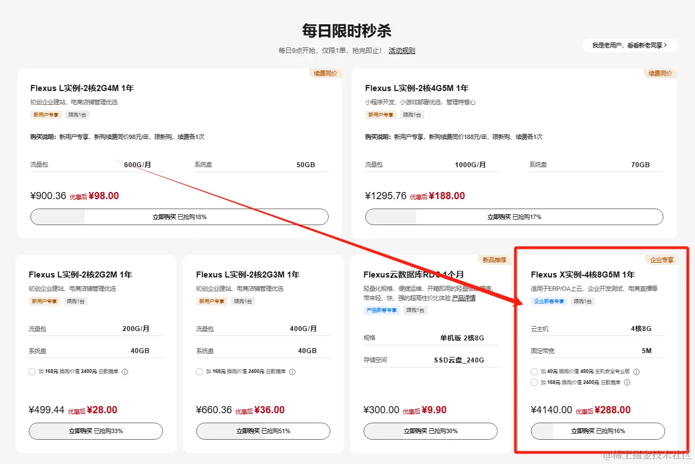Click 立即购买 for Flexus L实例-2核2G2M
The height and width of the screenshot is (464, 695).
[96, 431]
